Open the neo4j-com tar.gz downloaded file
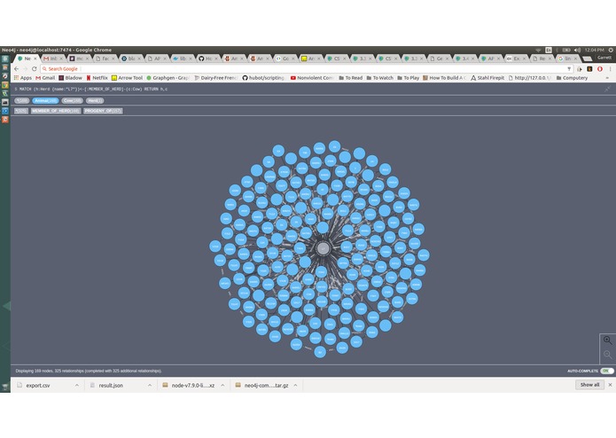This screenshot has width=616, height=438. click(x=266, y=386)
